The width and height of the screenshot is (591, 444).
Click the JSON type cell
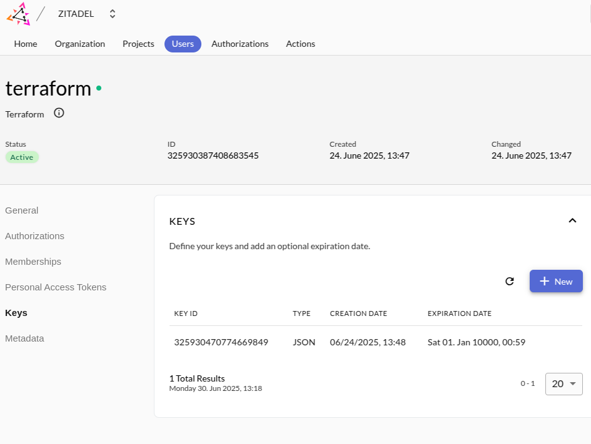304,342
